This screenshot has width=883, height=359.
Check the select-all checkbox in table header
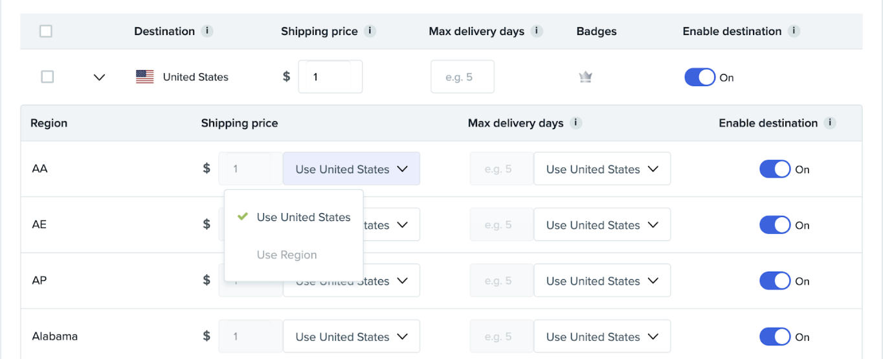point(46,31)
